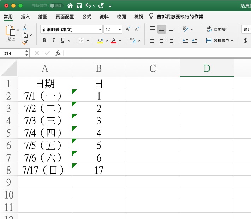Open the 校閱 ribbon tab
251x219 pixels.
[x=121, y=17]
